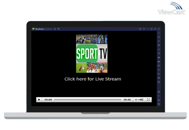Open the recent apps icon in title bar
Viewport: 189px width, 130px height.
(59, 29)
